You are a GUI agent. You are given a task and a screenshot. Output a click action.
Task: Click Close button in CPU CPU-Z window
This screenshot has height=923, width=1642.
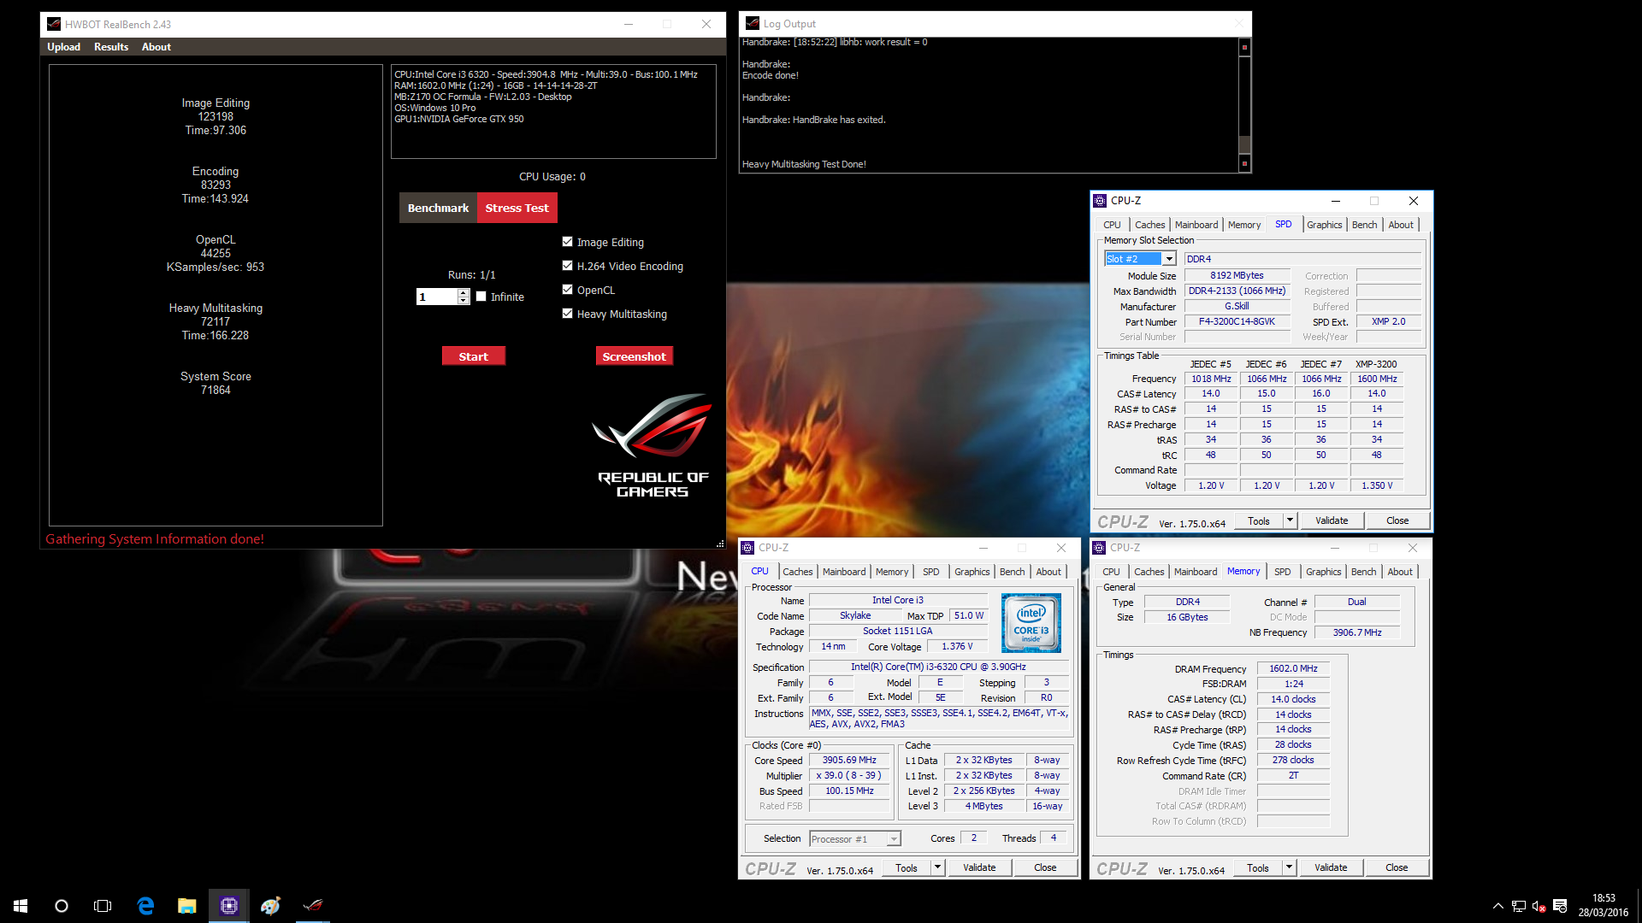pos(1045,867)
